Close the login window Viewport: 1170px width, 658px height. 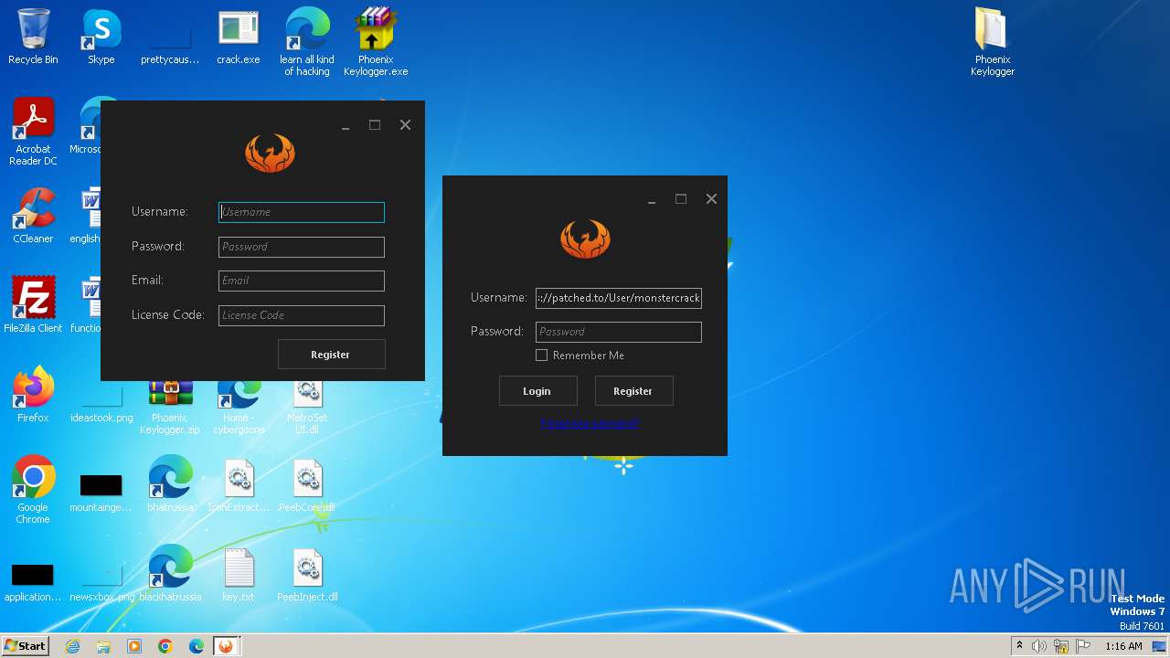(711, 199)
